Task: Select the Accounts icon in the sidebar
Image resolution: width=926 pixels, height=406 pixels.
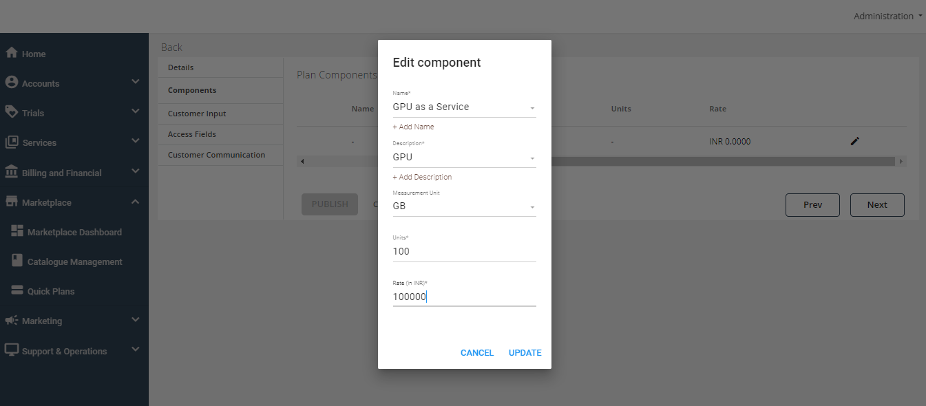Action: (x=12, y=83)
